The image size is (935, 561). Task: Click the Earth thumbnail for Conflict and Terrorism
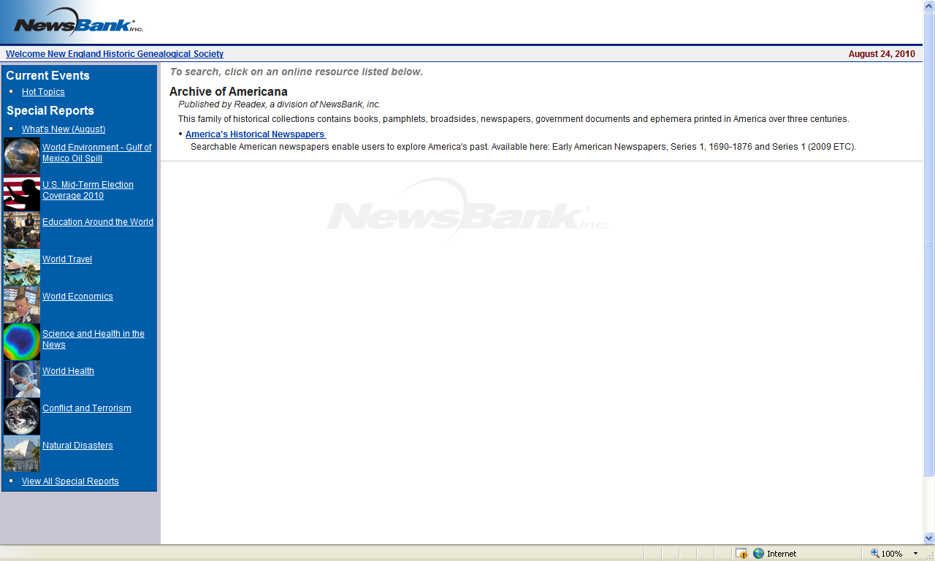[22, 416]
